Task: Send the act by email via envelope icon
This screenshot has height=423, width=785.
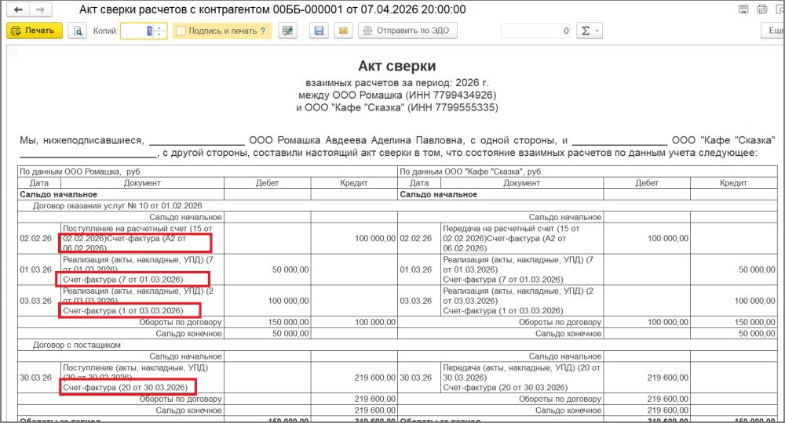Action: point(341,31)
